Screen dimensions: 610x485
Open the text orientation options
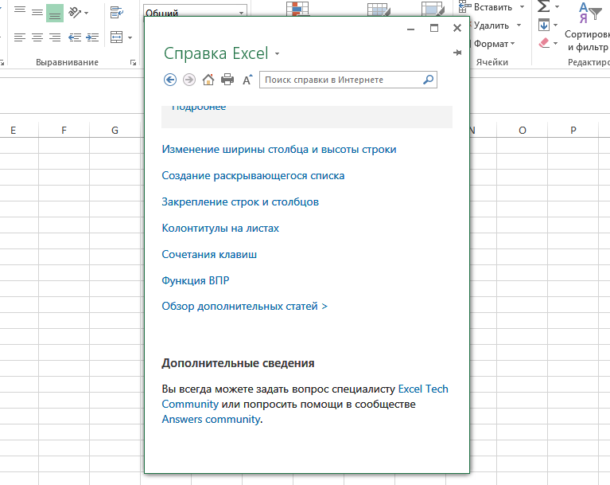click(x=75, y=13)
